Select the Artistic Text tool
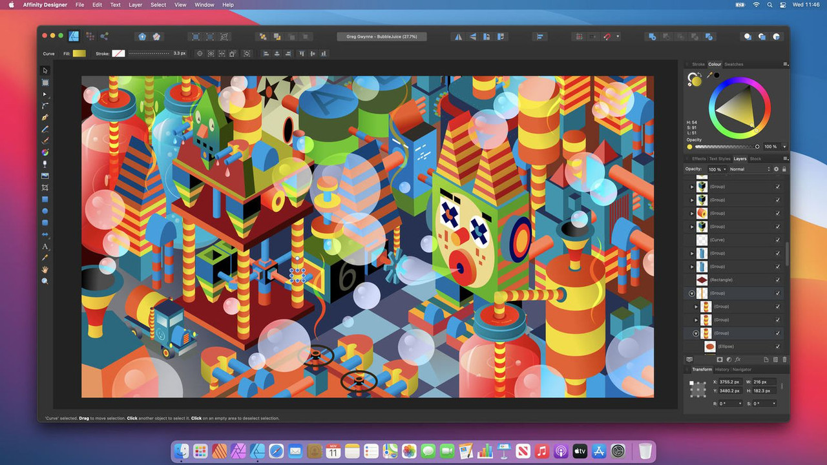827x465 pixels. 45,246
